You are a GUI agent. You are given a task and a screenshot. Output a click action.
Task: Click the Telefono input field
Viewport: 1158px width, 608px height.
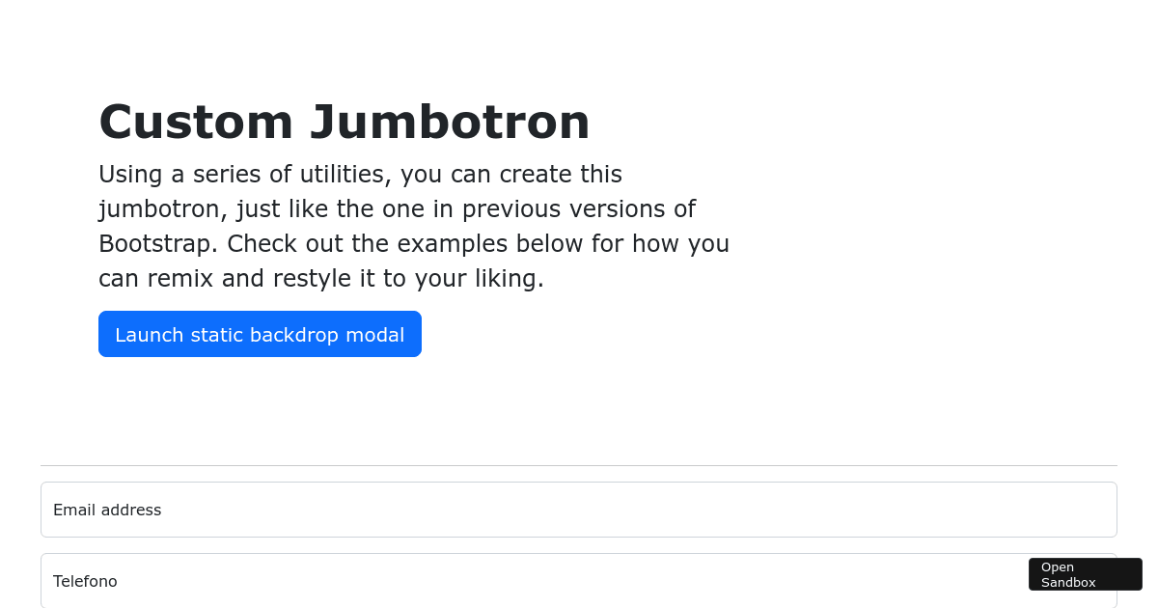[x=579, y=580]
